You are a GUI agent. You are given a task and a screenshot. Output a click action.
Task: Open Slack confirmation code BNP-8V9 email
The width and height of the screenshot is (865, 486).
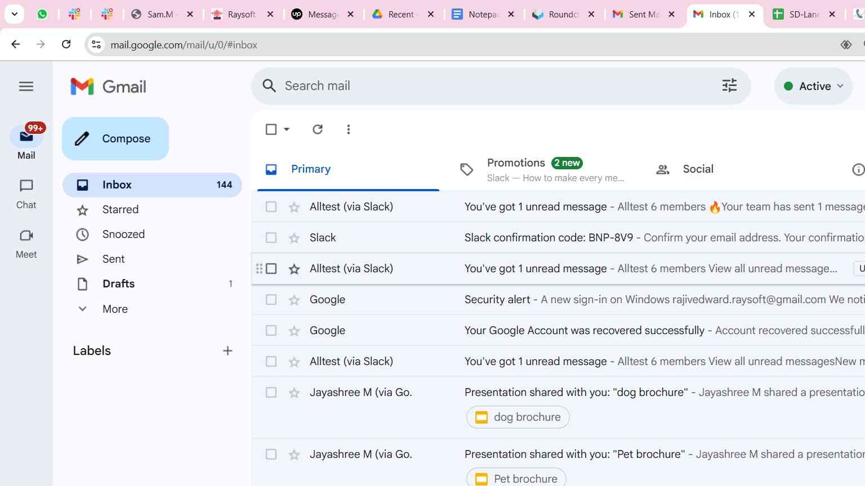click(x=558, y=238)
